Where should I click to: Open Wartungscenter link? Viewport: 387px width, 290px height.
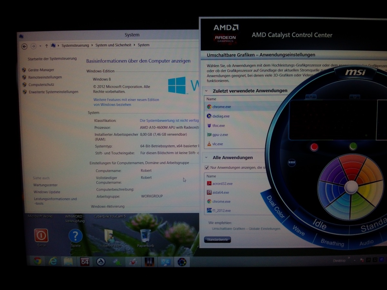[45, 185]
